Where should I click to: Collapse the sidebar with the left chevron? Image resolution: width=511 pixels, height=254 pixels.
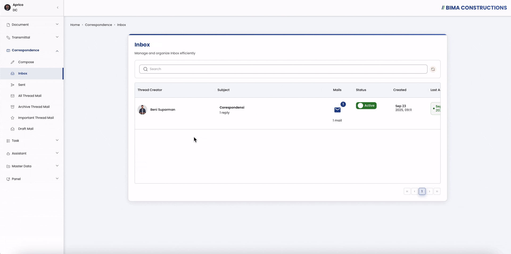[x=57, y=7]
